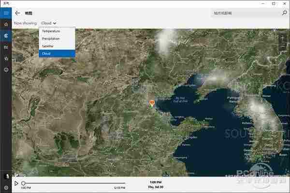
Task: Open the News sidebar icon
Action: pos(6,70)
